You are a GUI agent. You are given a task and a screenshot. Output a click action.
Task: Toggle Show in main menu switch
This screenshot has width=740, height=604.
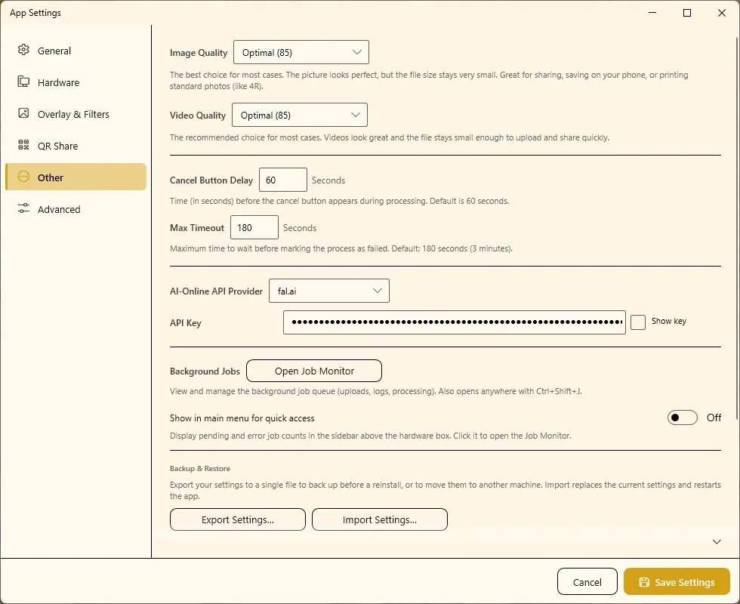pos(683,418)
